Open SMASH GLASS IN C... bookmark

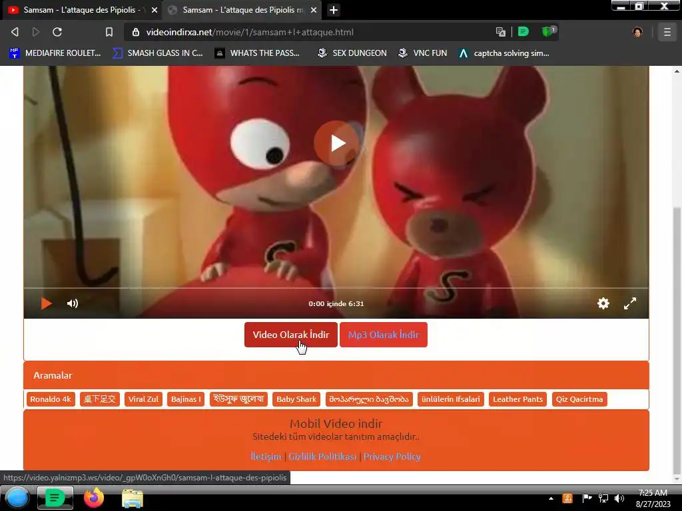point(158,53)
